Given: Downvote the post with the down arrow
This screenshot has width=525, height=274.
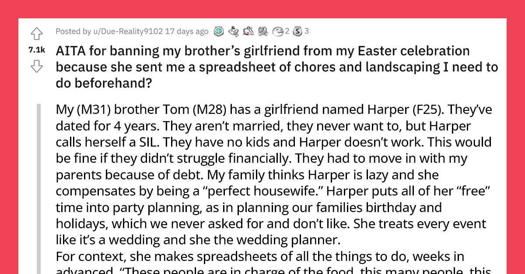Looking at the screenshot, I should [38, 66].
